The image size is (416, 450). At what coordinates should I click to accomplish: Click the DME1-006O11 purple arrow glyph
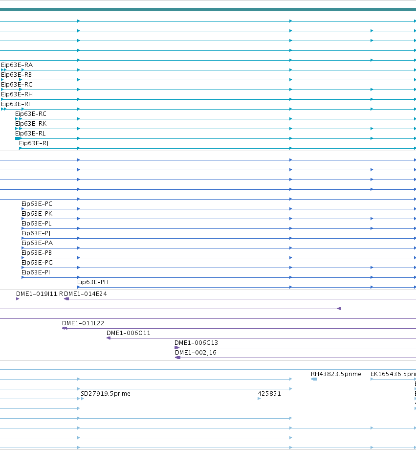click(109, 338)
